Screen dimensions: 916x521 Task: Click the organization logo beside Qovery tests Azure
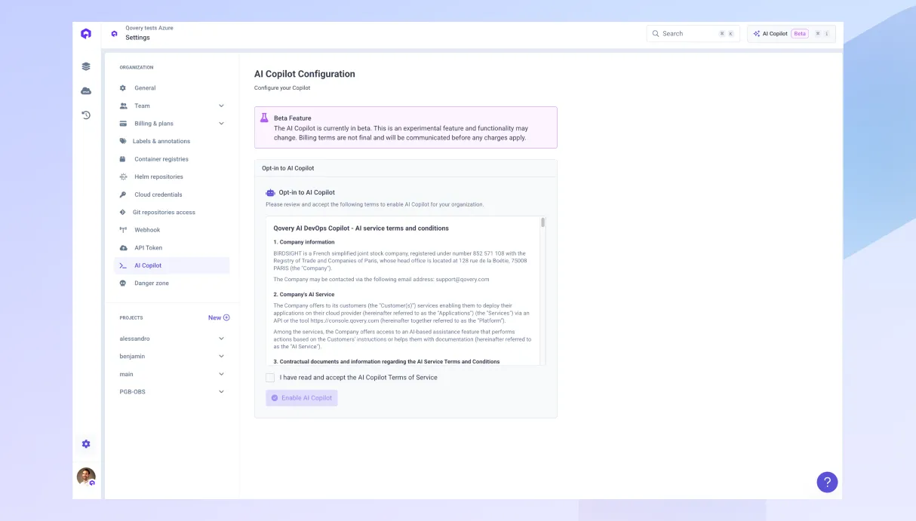115,33
